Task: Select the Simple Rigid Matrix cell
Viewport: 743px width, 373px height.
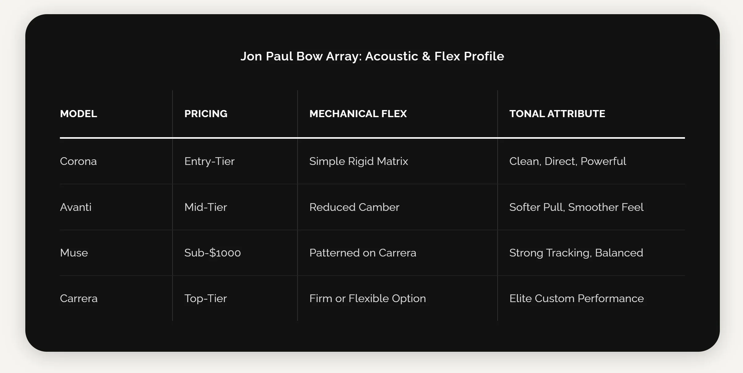Action: [x=397, y=161]
